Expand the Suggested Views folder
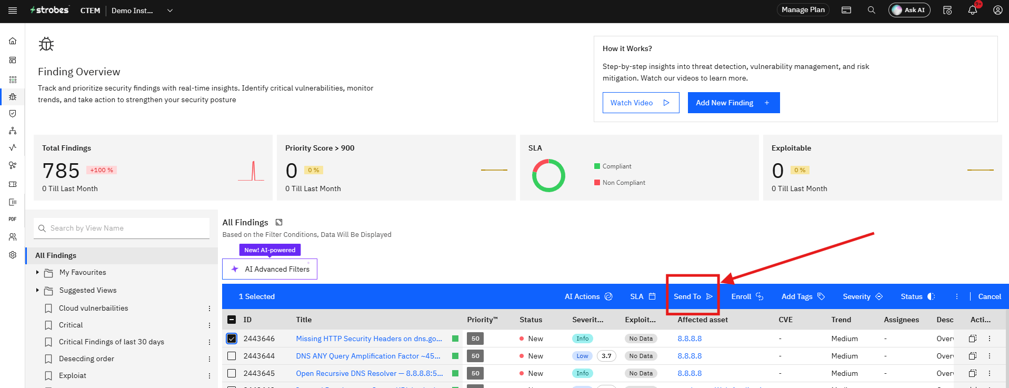 (x=37, y=290)
